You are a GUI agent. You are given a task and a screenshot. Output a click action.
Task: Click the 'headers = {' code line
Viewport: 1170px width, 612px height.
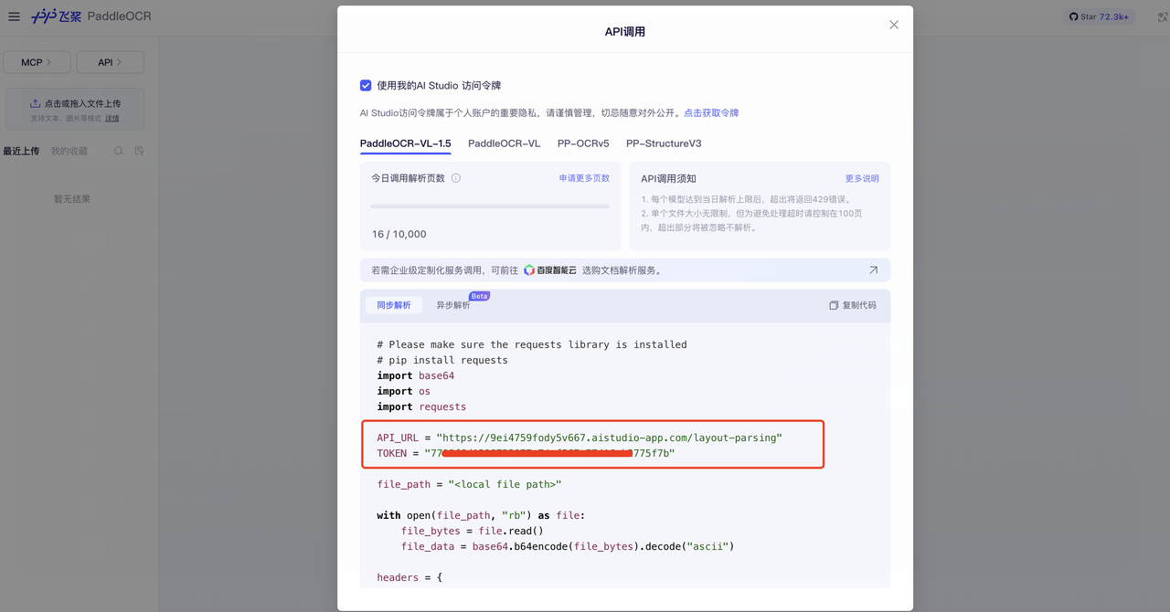pyautogui.click(x=409, y=577)
